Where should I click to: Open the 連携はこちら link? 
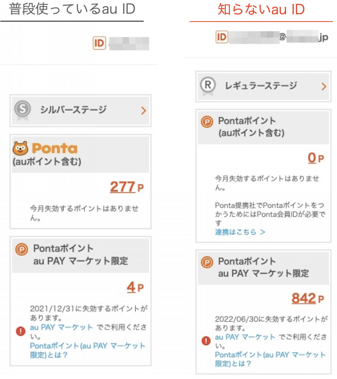pos(240,232)
